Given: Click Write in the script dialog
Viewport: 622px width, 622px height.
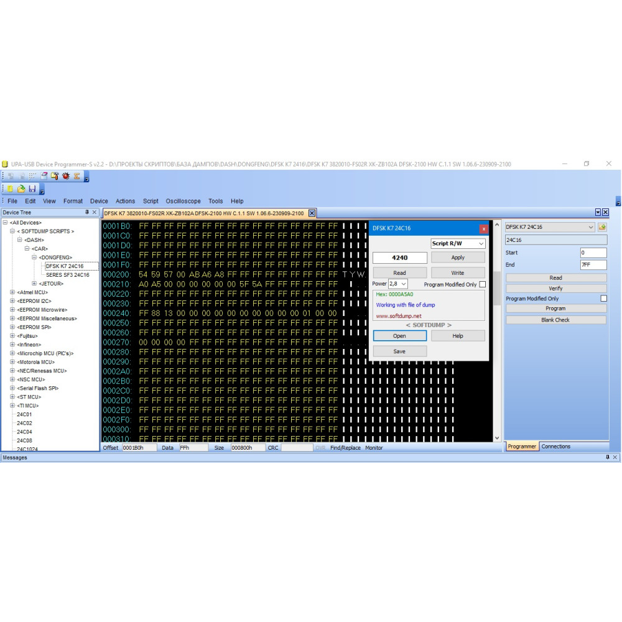Looking at the screenshot, I should point(458,273).
